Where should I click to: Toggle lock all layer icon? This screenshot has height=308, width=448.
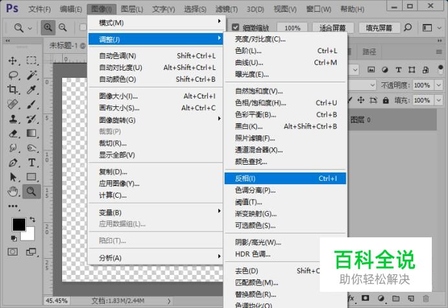coord(386,101)
